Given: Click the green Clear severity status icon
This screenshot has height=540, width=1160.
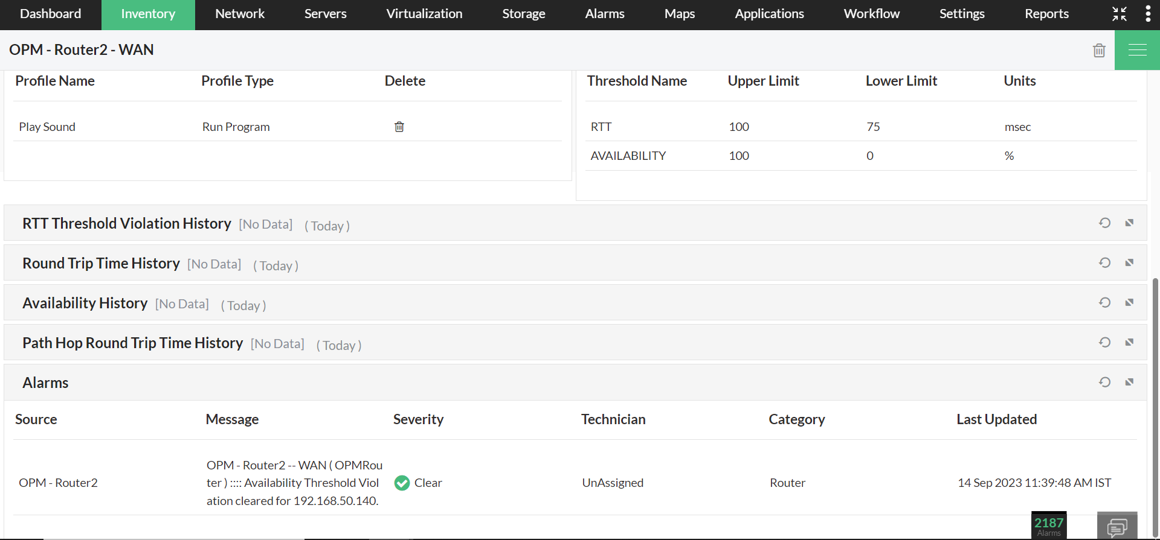Looking at the screenshot, I should (x=402, y=483).
